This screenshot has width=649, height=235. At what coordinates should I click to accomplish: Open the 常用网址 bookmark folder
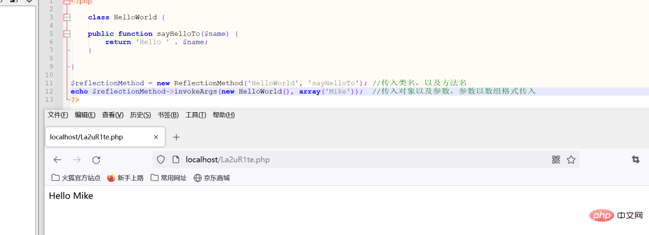[x=168, y=178]
